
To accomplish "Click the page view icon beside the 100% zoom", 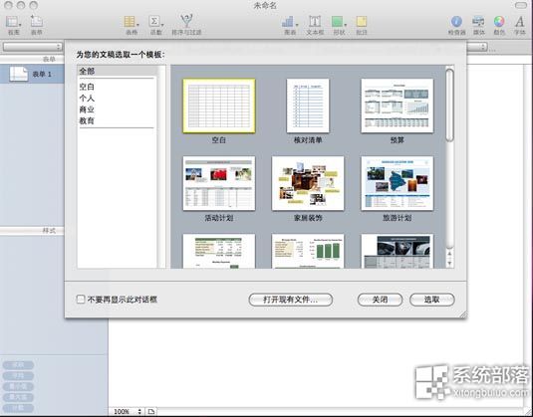I will pos(150,412).
